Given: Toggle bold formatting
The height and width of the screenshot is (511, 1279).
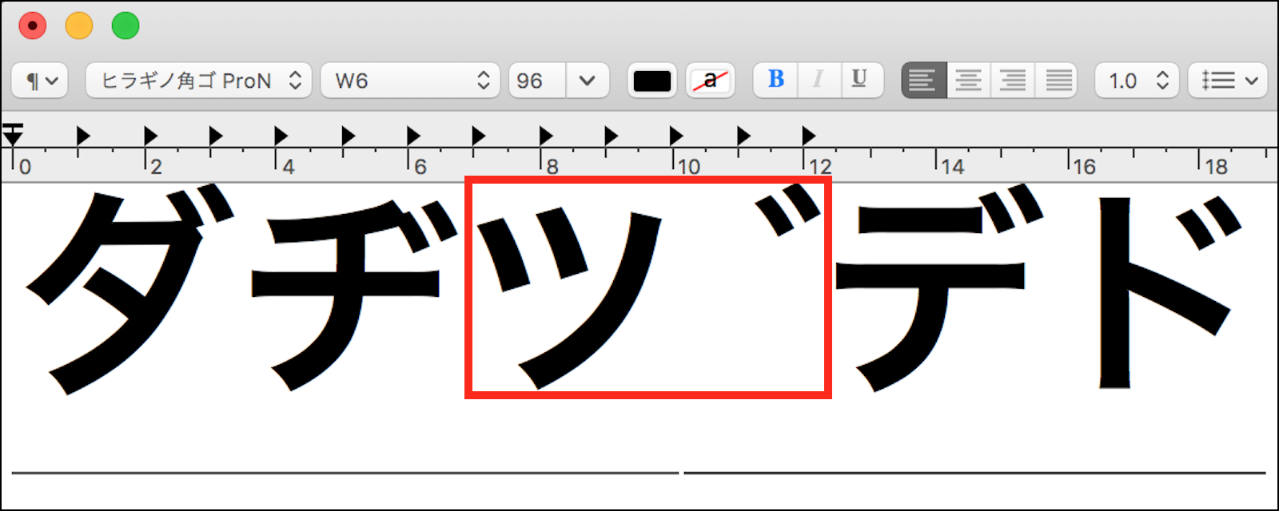Looking at the screenshot, I should [x=775, y=80].
